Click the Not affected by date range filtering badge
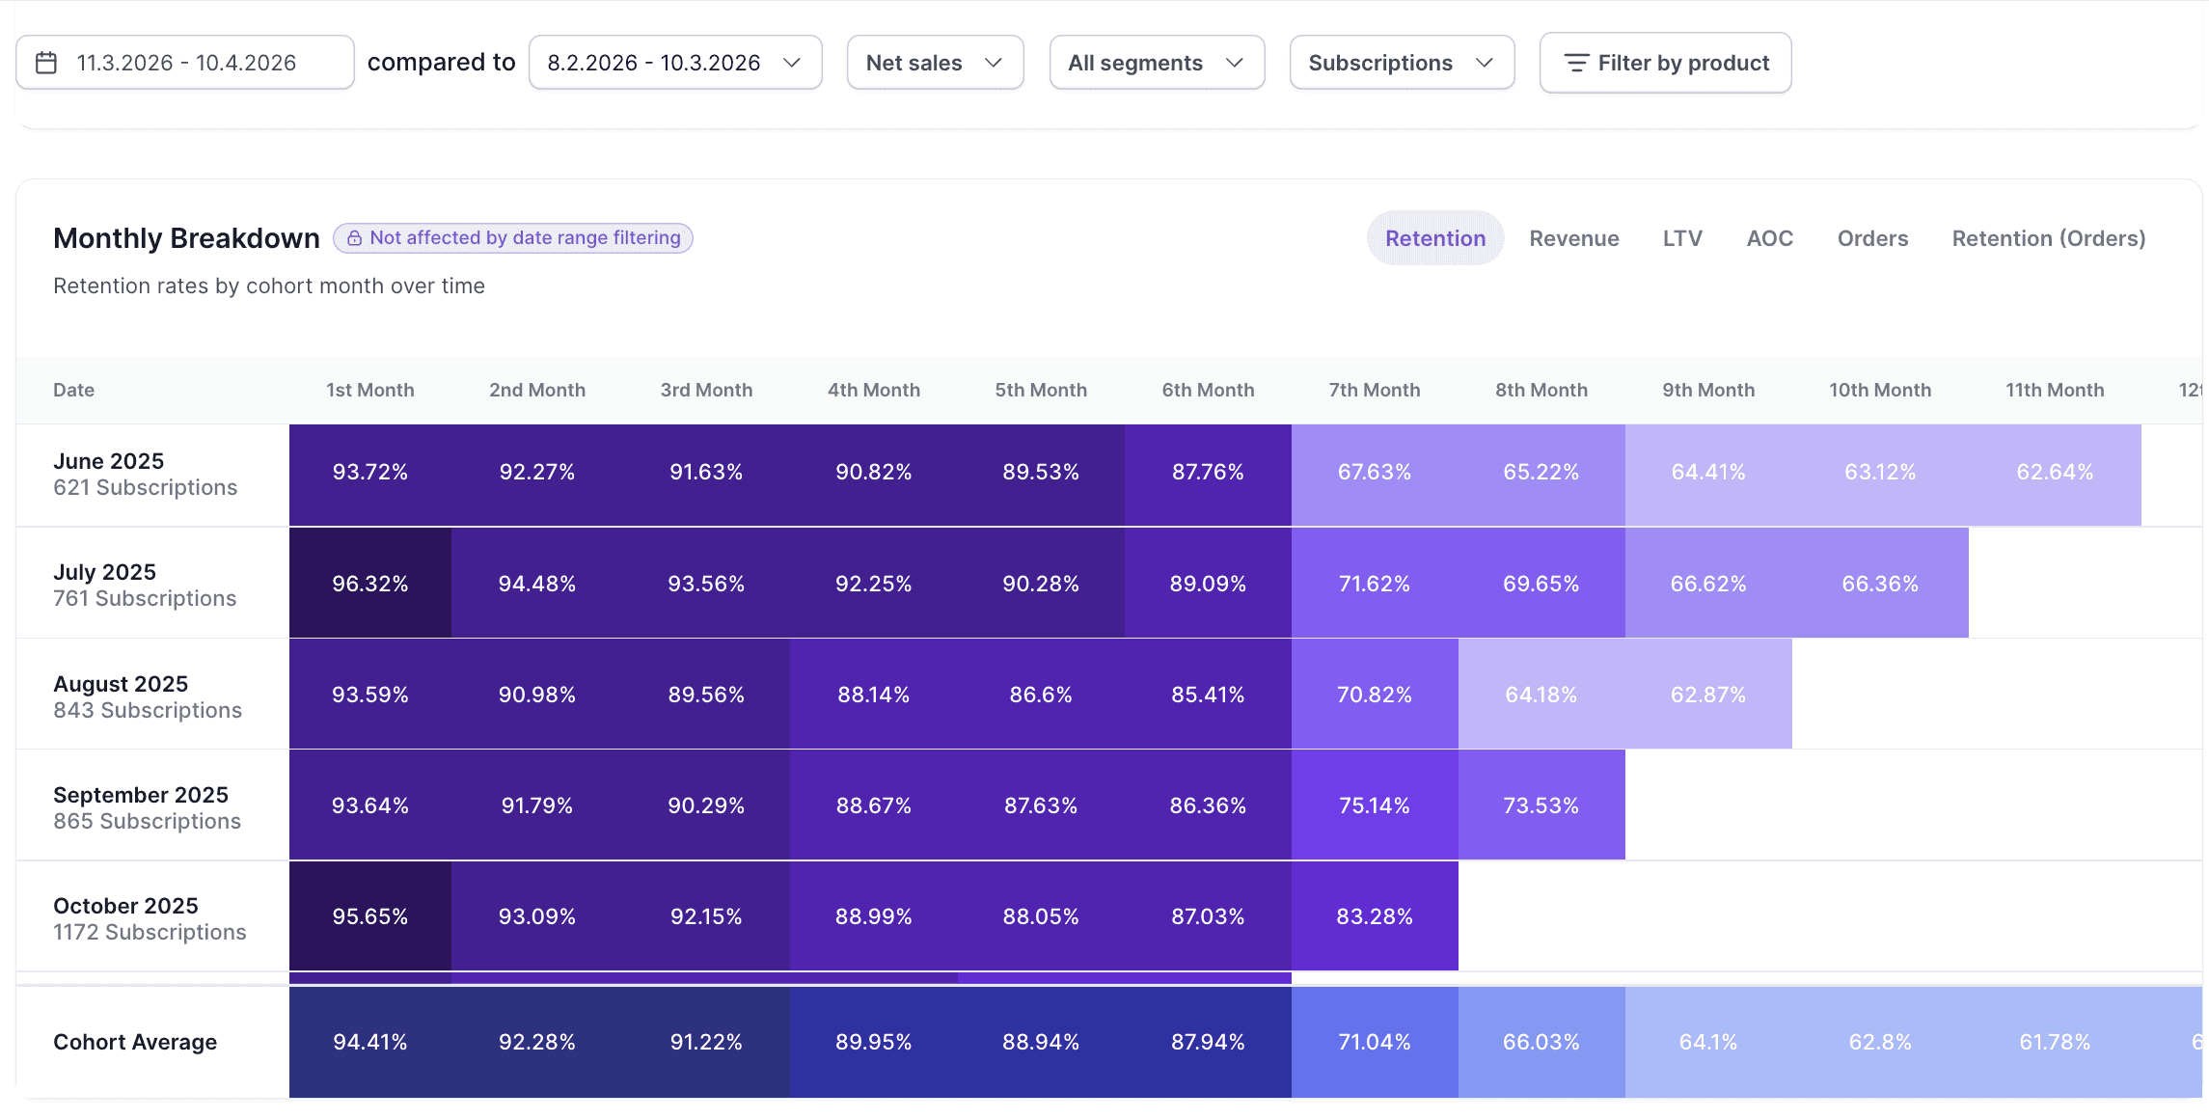Screen dimensions: 2209x1119 click(x=513, y=238)
